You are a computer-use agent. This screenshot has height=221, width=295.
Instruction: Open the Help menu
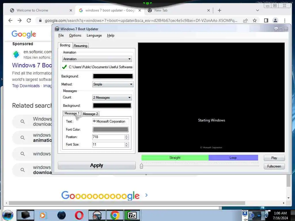click(111, 35)
